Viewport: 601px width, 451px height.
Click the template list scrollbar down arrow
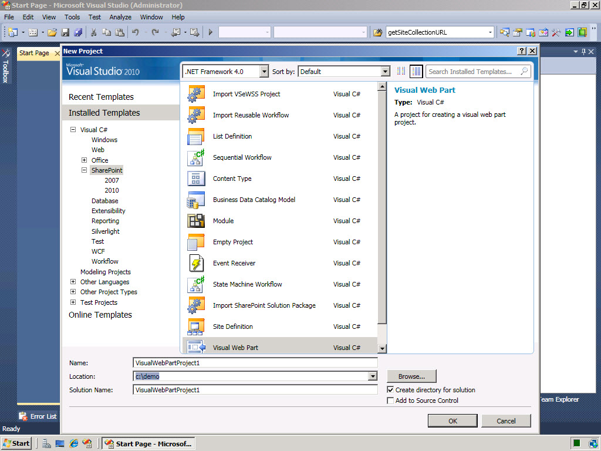pyautogui.click(x=382, y=348)
